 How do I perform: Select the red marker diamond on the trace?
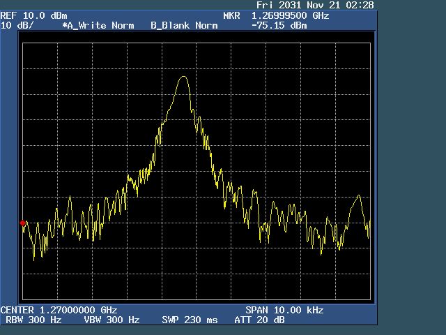coord(23,223)
